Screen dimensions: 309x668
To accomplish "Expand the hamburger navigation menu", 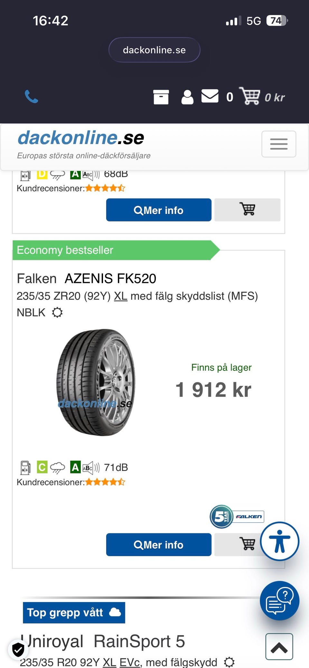I will (279, 144).
